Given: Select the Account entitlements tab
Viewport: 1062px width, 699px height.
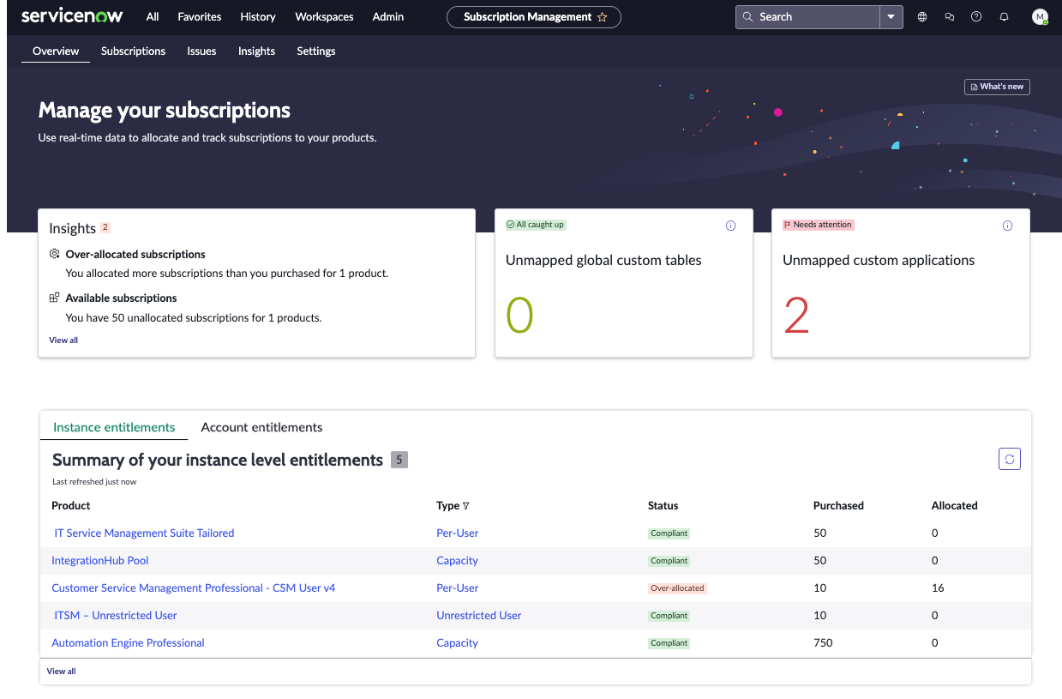Looking at the screenshot, I should (261, 427).
